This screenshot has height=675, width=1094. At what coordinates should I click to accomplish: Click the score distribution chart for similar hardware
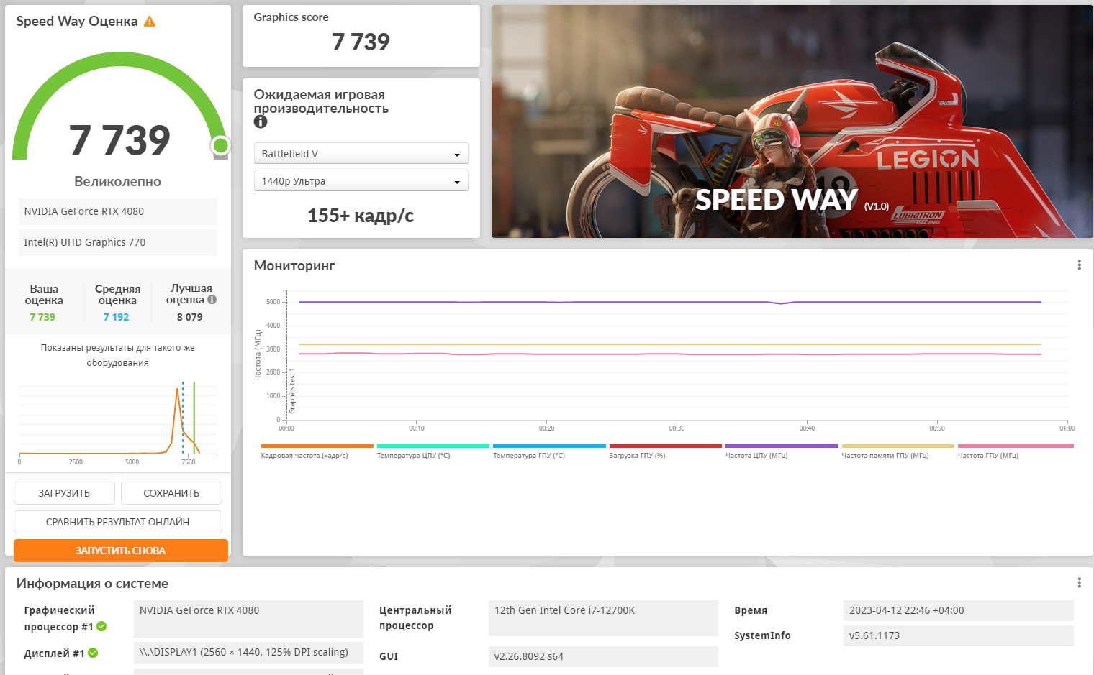118,423
